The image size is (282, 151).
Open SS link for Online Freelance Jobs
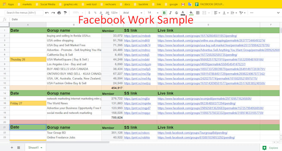pos(137,137)
